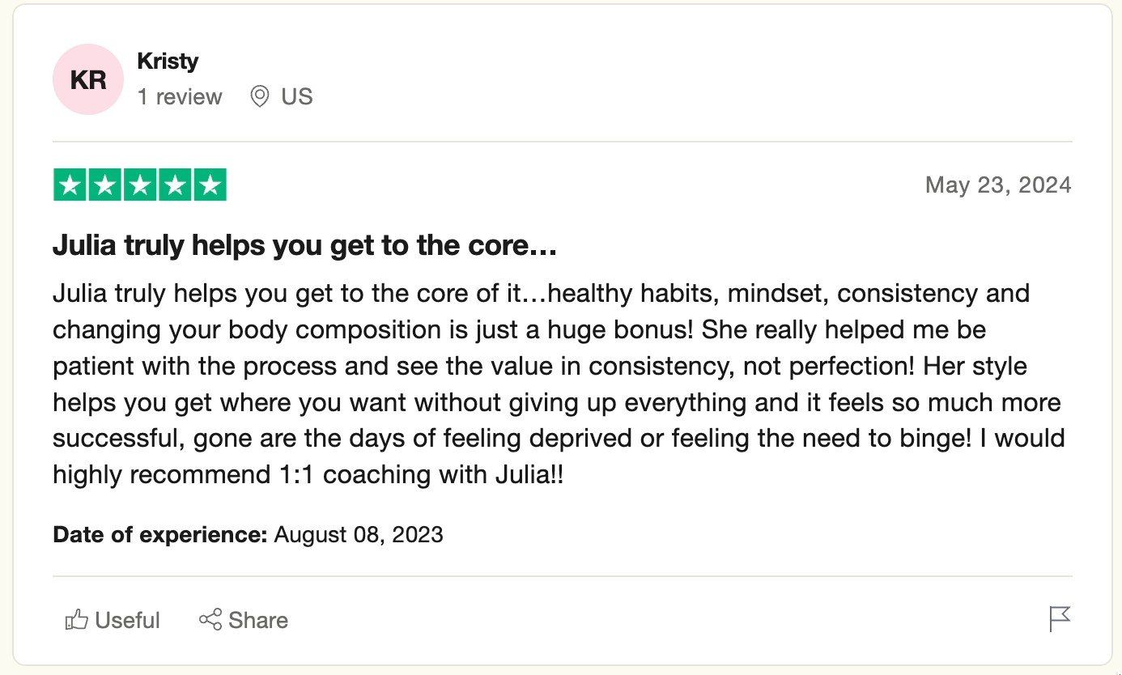Screen dimensions: 1122x675
Task: Share this review
Action: 244,620
